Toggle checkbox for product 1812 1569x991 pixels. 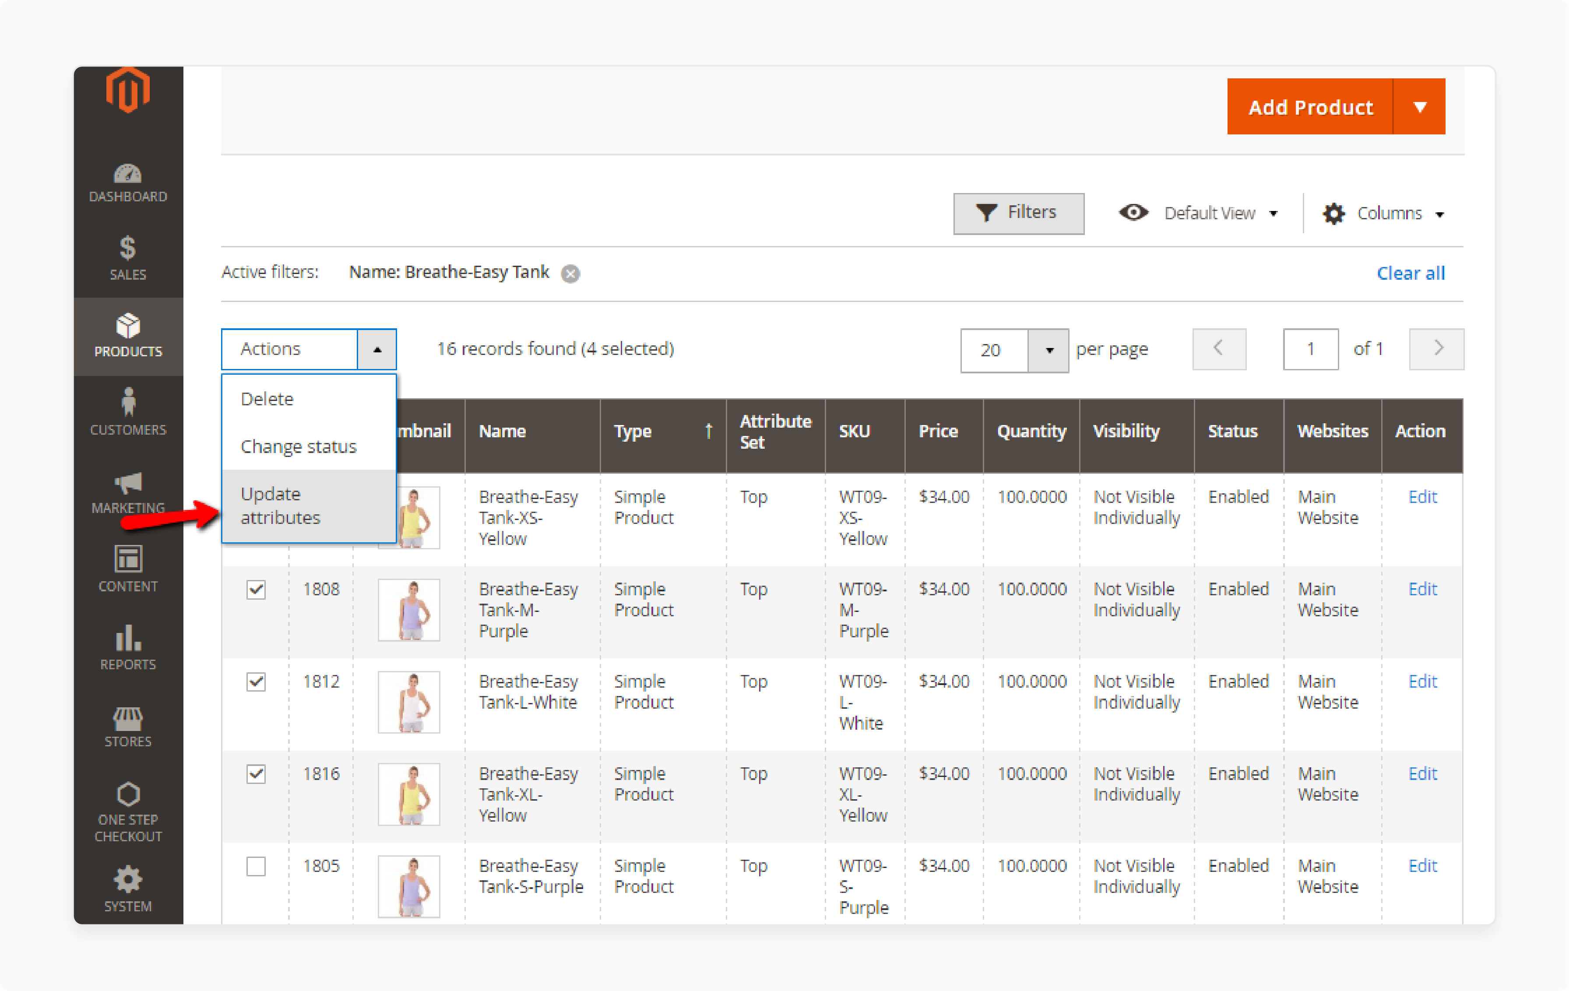tap(256, 682)
